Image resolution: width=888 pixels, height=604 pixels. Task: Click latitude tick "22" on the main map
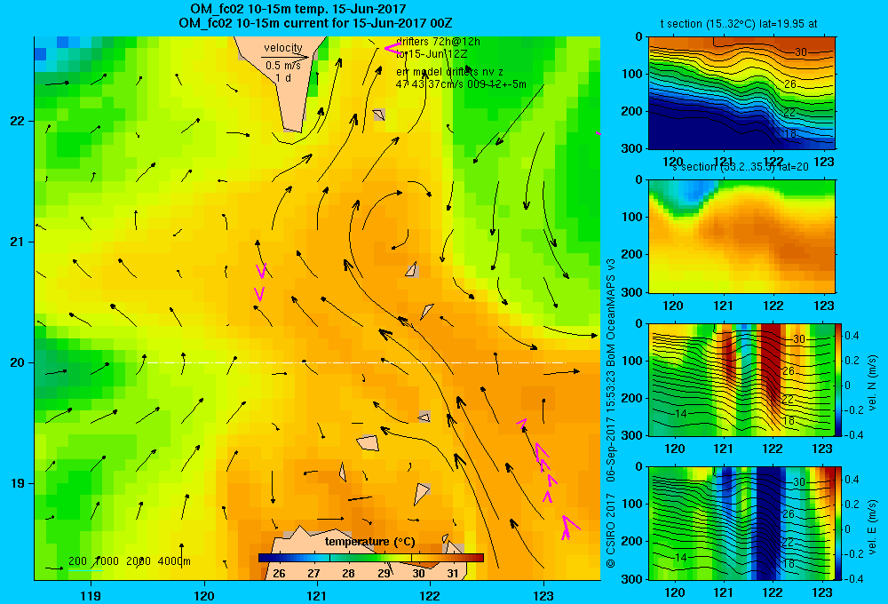tap(17, 122)
